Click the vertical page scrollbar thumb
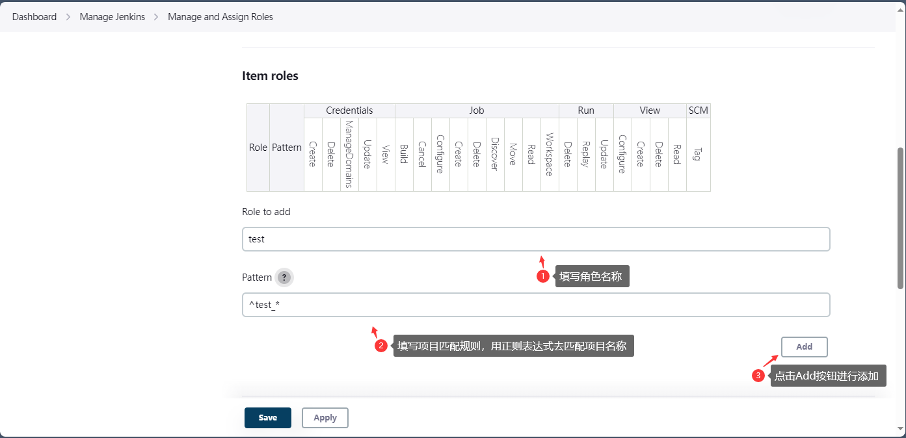 point(900,218)
